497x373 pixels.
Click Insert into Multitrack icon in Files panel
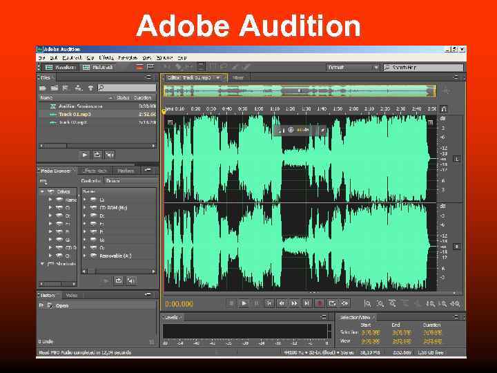(78, 88)
